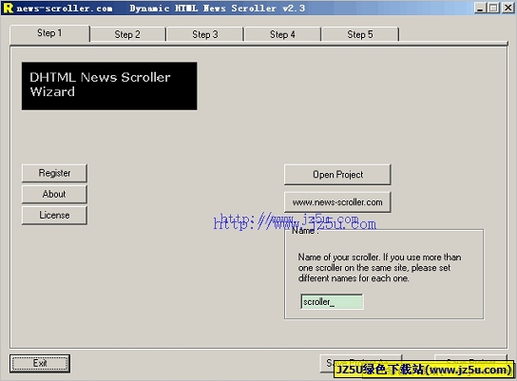Open the About dialog
The width and height of the screenshot is (517, 381).
[x=54, y=194]
